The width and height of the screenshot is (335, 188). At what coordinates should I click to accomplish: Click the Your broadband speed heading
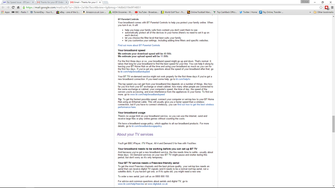pyautogui.click(x=131, y=51)
